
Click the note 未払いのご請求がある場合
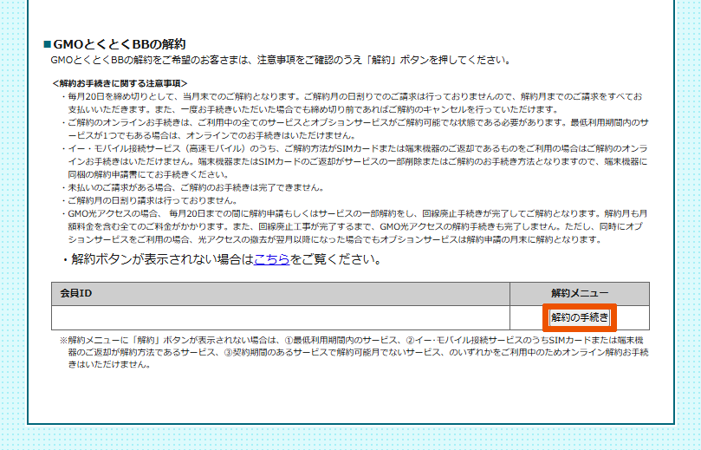pyautogui.click(x=195, y=187)
